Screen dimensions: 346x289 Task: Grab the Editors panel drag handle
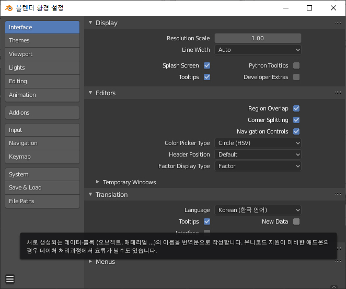pos(338,93)
